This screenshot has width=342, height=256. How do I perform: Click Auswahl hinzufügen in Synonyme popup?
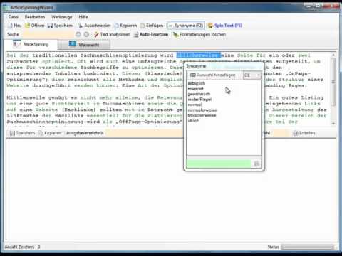coord(213,75)
